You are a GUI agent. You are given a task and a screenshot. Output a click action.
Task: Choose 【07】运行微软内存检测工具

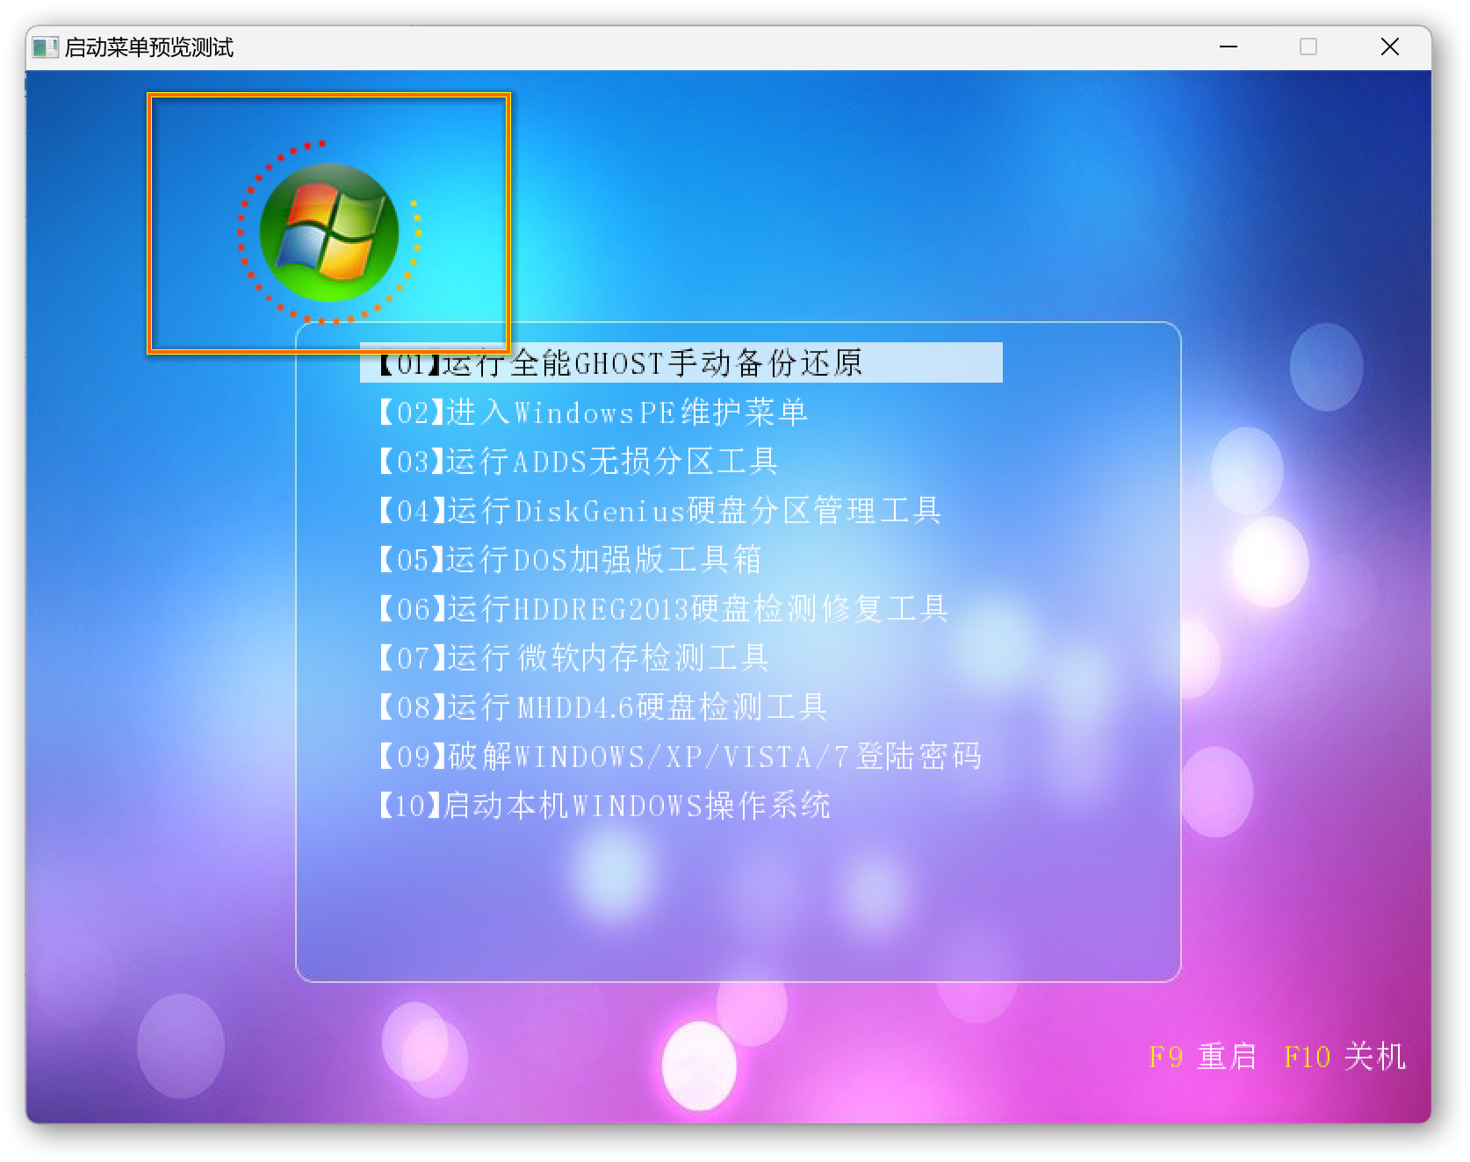[x=573, y=657]
